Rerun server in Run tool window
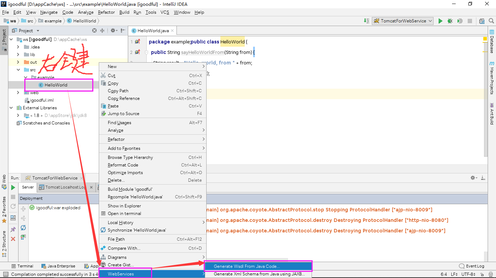This screenshot has height=278, width=496. (x=13, y=188)
